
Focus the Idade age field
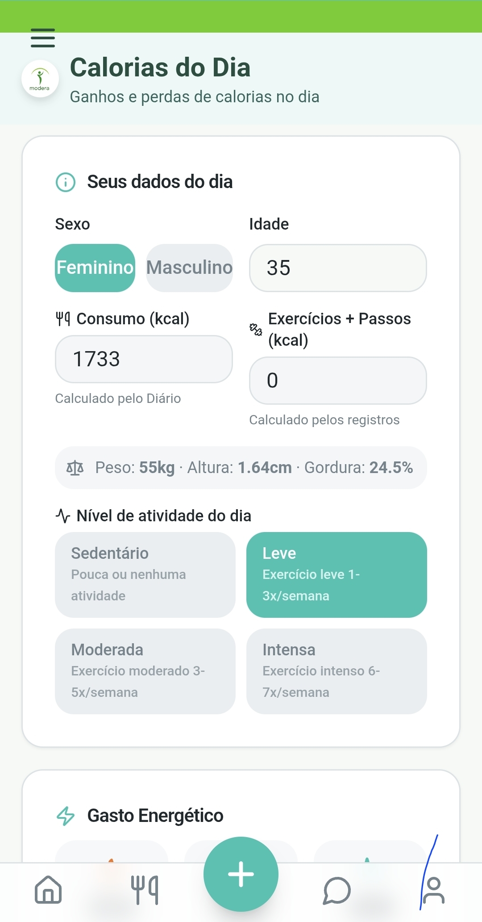tap(338, 268)
